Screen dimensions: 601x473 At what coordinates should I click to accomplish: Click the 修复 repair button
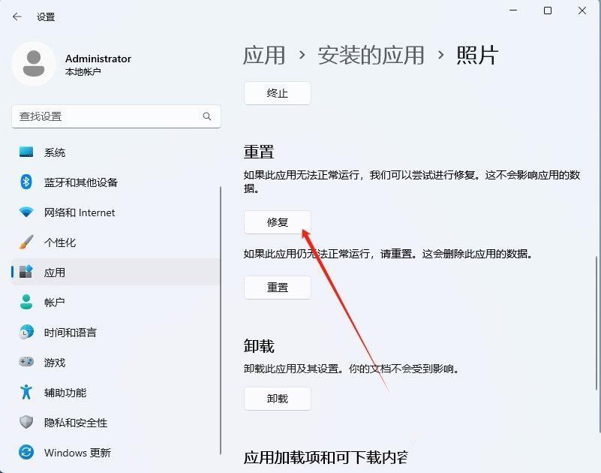(x=278, y=222)
